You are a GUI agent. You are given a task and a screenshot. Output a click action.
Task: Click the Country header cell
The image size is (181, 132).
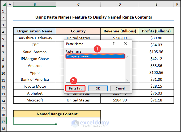(78, 31)
